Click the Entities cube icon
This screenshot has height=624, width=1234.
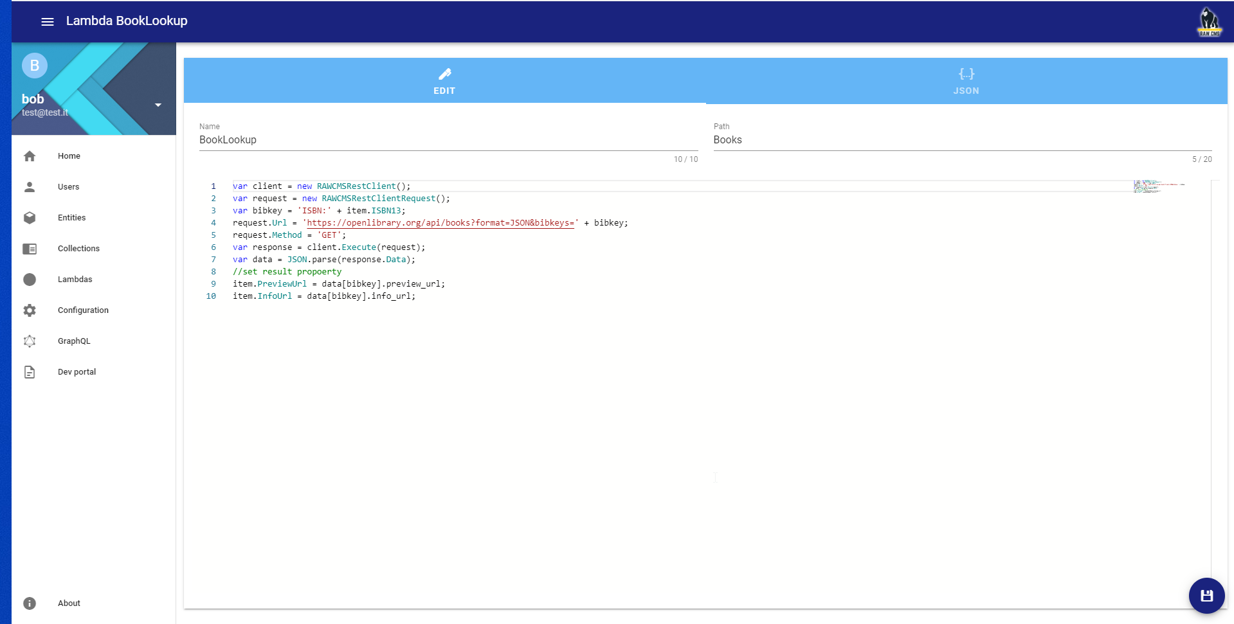pyautogui.click(x=30, y=218)
